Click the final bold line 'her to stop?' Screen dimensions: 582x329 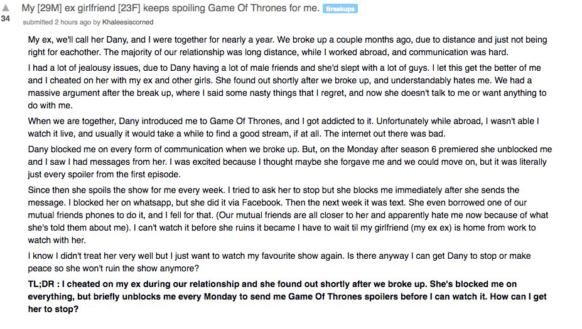coord(53,310)
